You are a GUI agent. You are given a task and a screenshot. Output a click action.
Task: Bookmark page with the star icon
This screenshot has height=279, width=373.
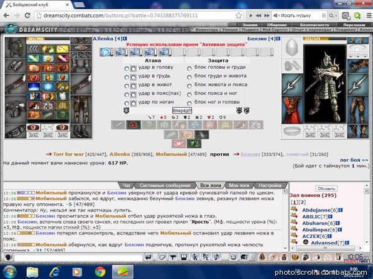click(x=239, y=15)
